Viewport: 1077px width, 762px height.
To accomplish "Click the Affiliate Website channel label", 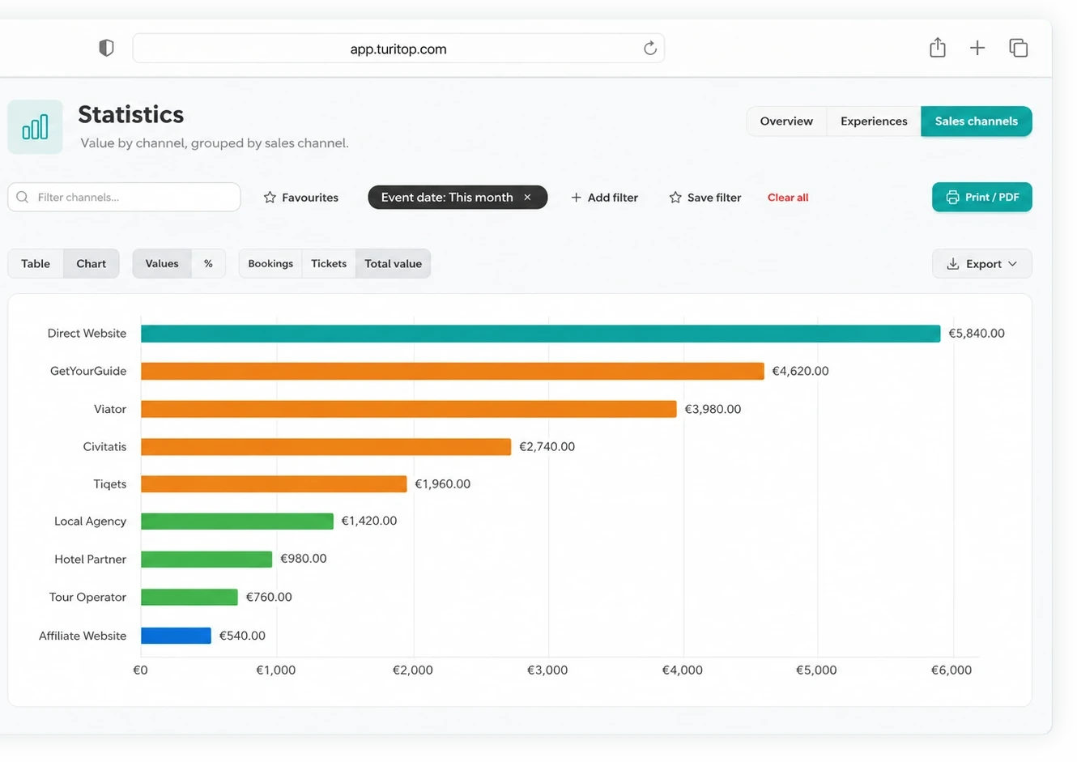I will pyautogui.click(x=83, y=636).
